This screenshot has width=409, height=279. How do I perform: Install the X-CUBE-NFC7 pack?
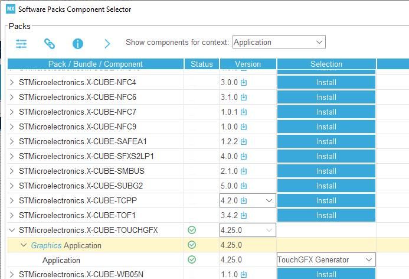326,112
